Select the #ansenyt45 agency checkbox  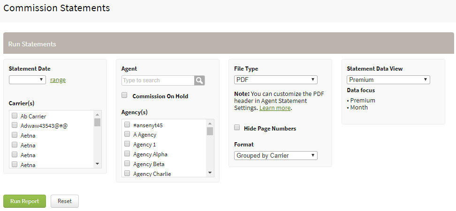tap(127, 124)
